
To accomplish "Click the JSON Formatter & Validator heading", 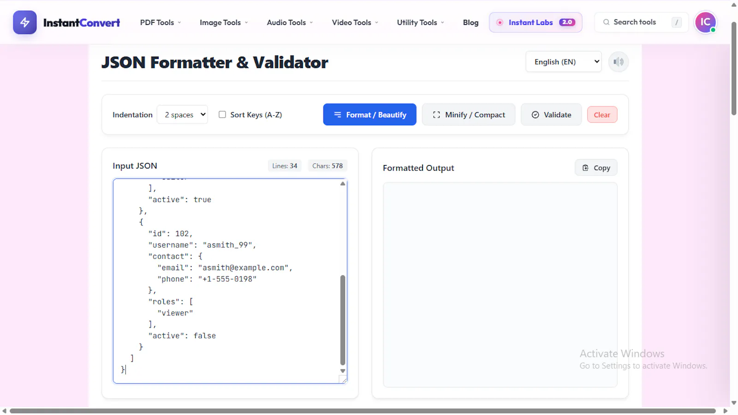I will coord(214,62).
